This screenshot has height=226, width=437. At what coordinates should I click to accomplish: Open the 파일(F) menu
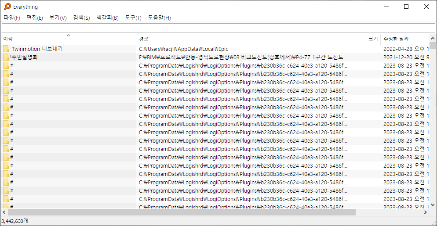point(12,18)
